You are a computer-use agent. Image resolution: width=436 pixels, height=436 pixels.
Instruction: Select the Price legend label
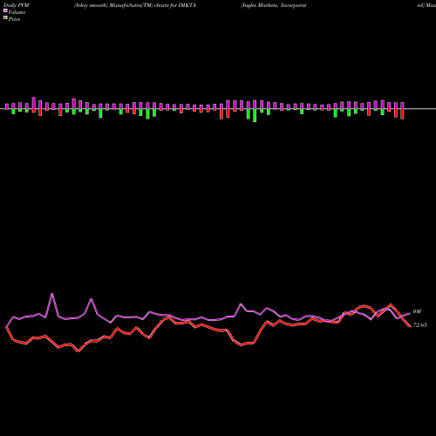pos(14,19)
